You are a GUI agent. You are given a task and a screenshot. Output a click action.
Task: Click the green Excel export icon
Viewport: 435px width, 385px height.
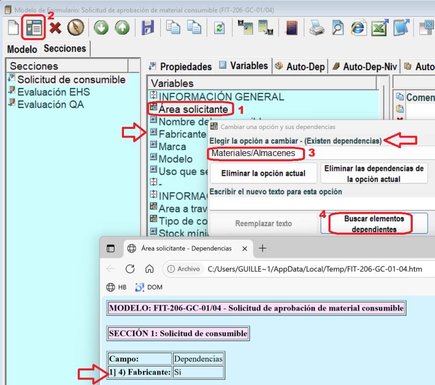(378, 28)
